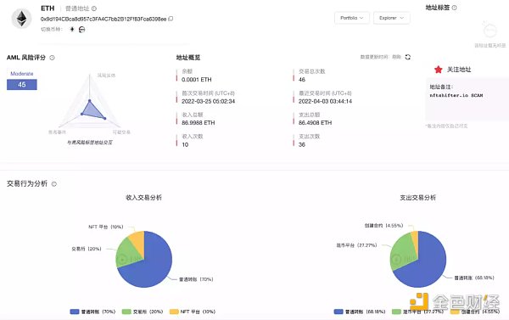Image resolution: width=509 pixels, height=320 pixels.
Task: Select the Ethereum coin switch icon
Action: point(72,29)
